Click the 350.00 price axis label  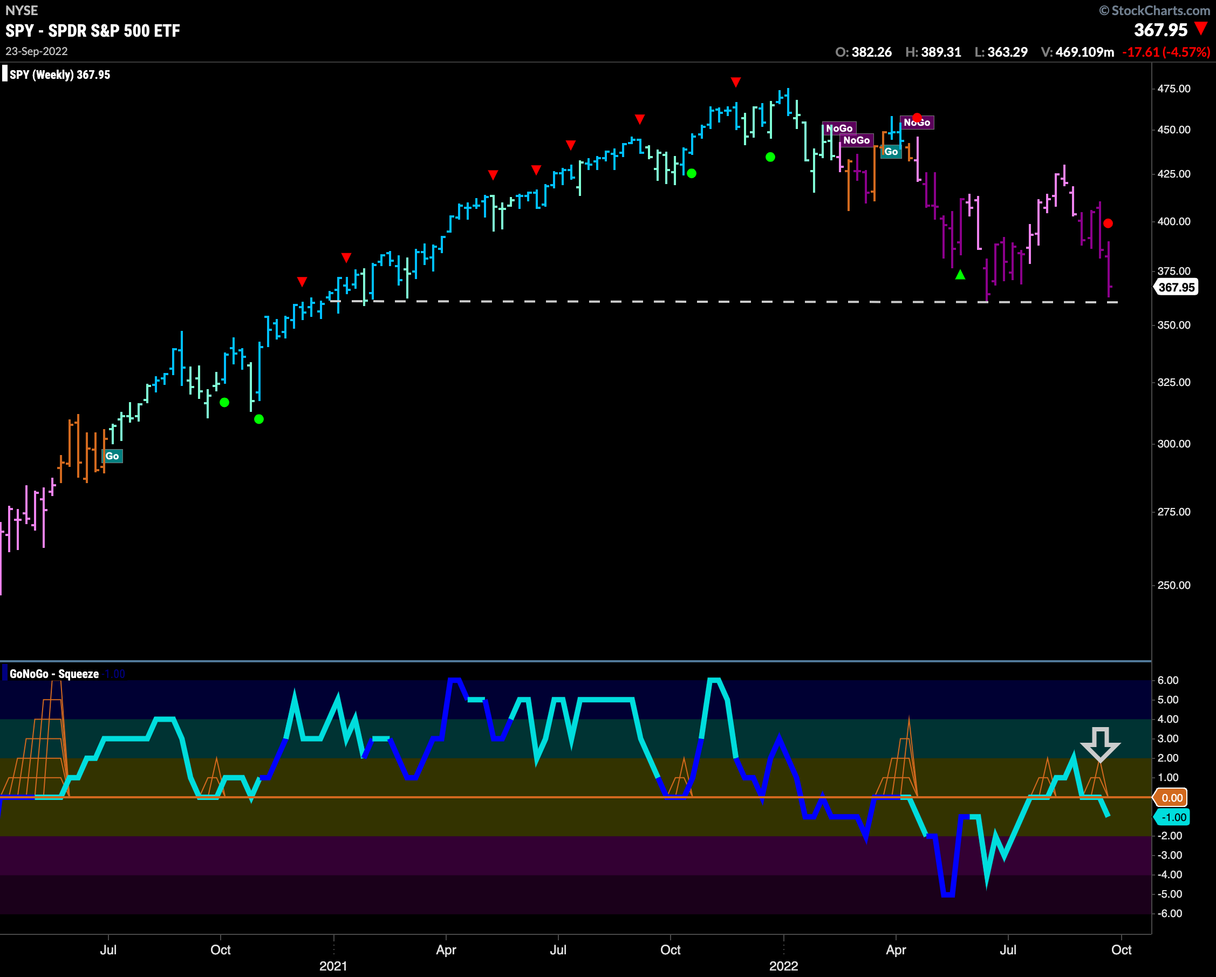pyautogui.click(x=1174, y=325)
